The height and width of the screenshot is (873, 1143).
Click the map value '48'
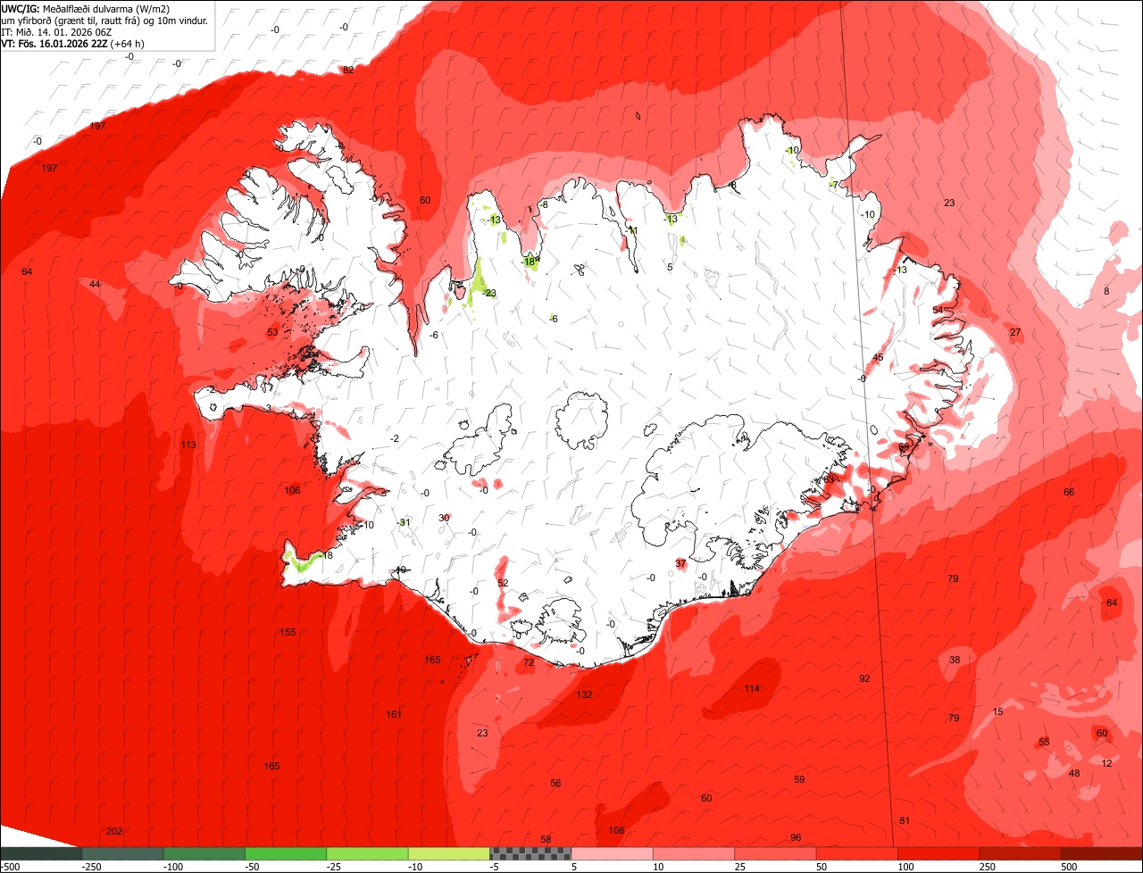1074,773
